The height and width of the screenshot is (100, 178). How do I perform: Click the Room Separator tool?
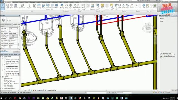tap(92, 7)
